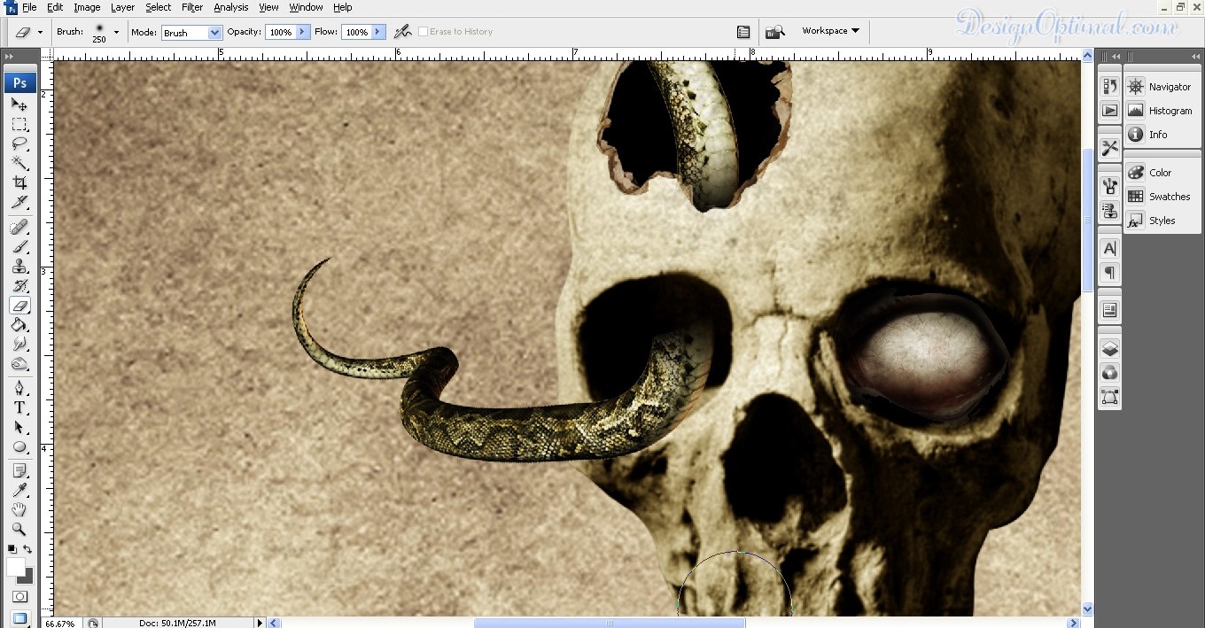
Task: Open the File menu
Action: (x=29, y=7)
